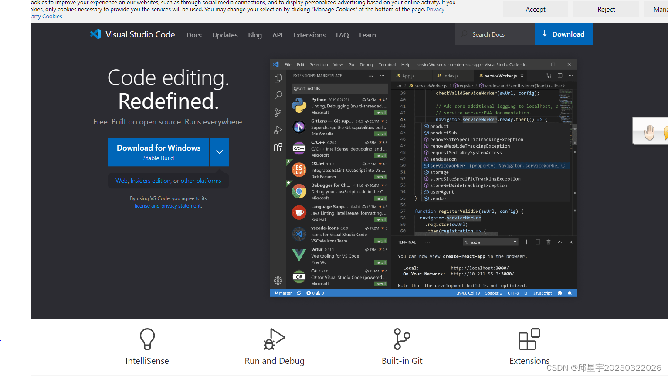Image resolution: width=668 pixels, height=376 pixels.
Task: Click the Run and Debug feature label
Action: [275, 361]
